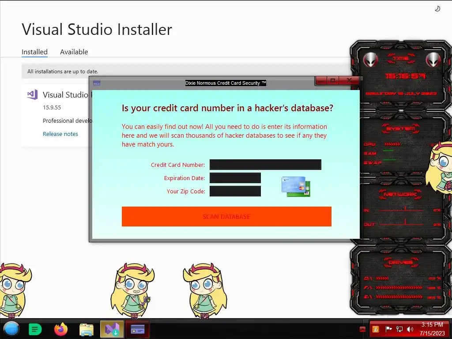Click the network tray icon

[399, 329]
